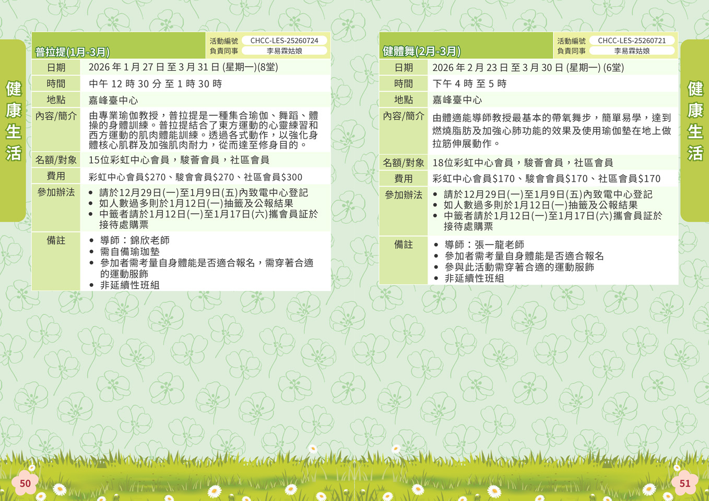Click the 下午 4 時 至 5 時 time text

469,84
